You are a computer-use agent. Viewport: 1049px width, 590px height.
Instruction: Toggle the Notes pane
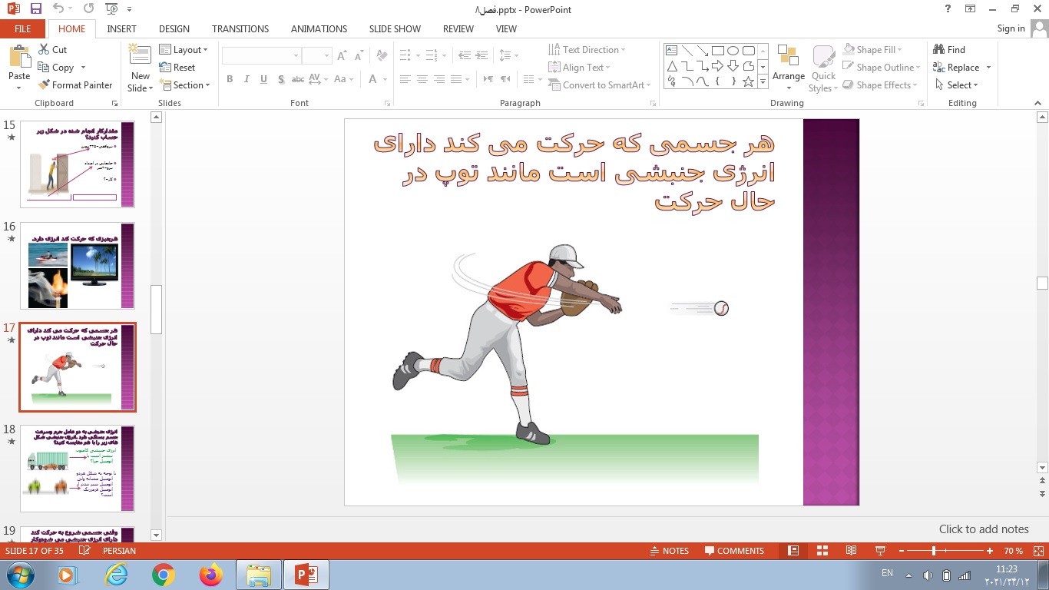(668, 551)
